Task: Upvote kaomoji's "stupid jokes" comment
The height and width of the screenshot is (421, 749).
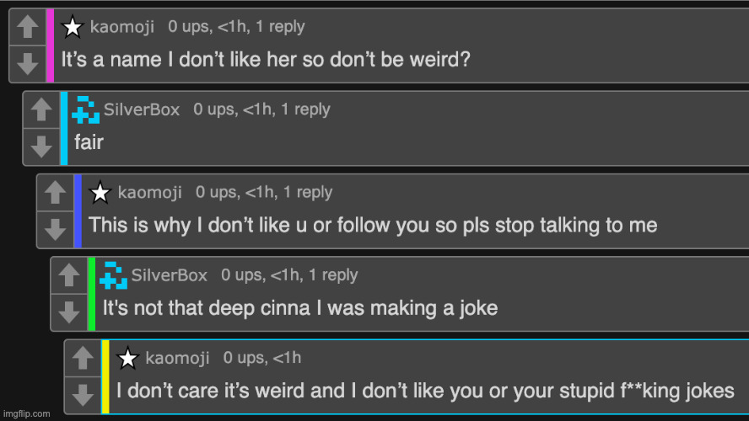Action: point(83,358)
